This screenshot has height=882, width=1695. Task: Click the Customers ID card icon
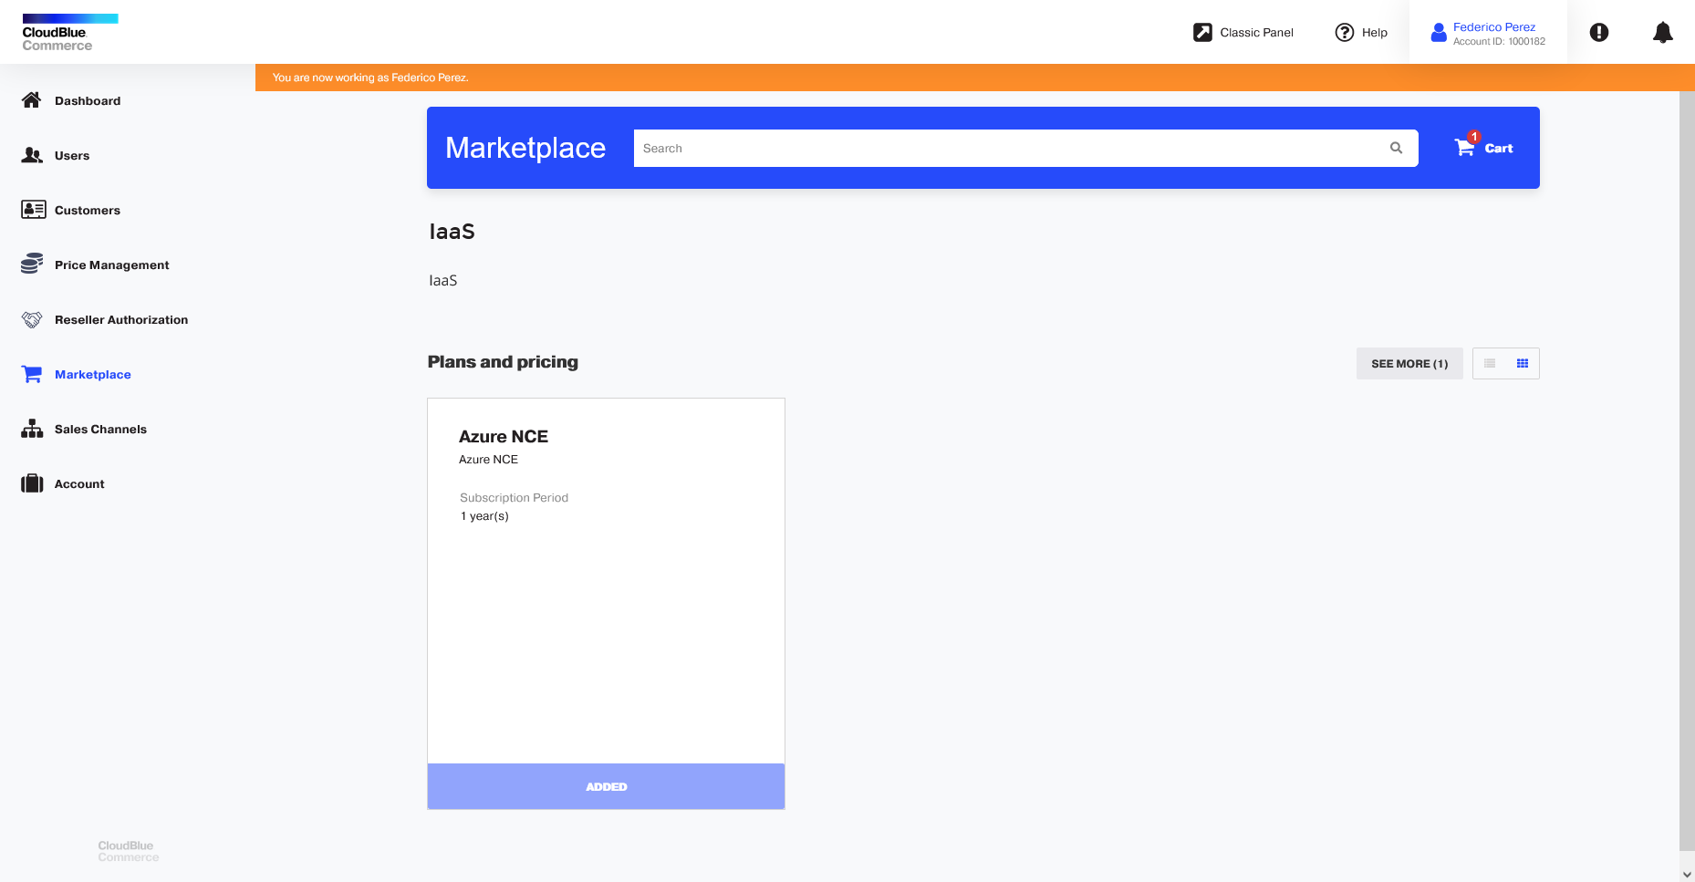33,210
